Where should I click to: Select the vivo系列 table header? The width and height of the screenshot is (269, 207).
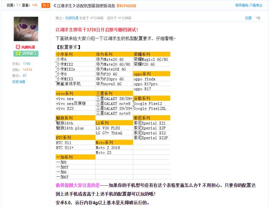pyautogui.click(x=75, y=94)
